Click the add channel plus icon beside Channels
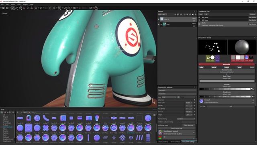This screenshot has width=257, height=145. coord(194,100)
